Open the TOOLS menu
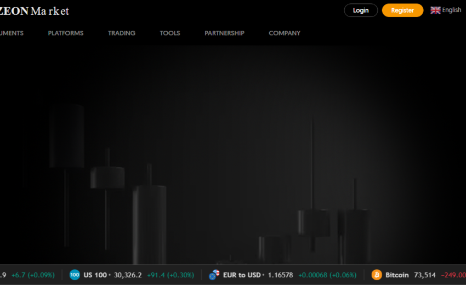 pos(170,33)
